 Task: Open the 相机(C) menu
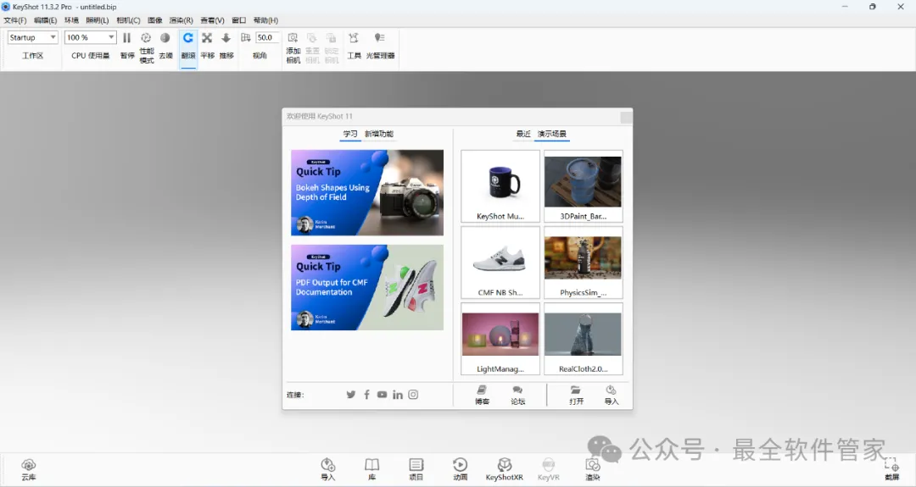click(x=128, y=20)
